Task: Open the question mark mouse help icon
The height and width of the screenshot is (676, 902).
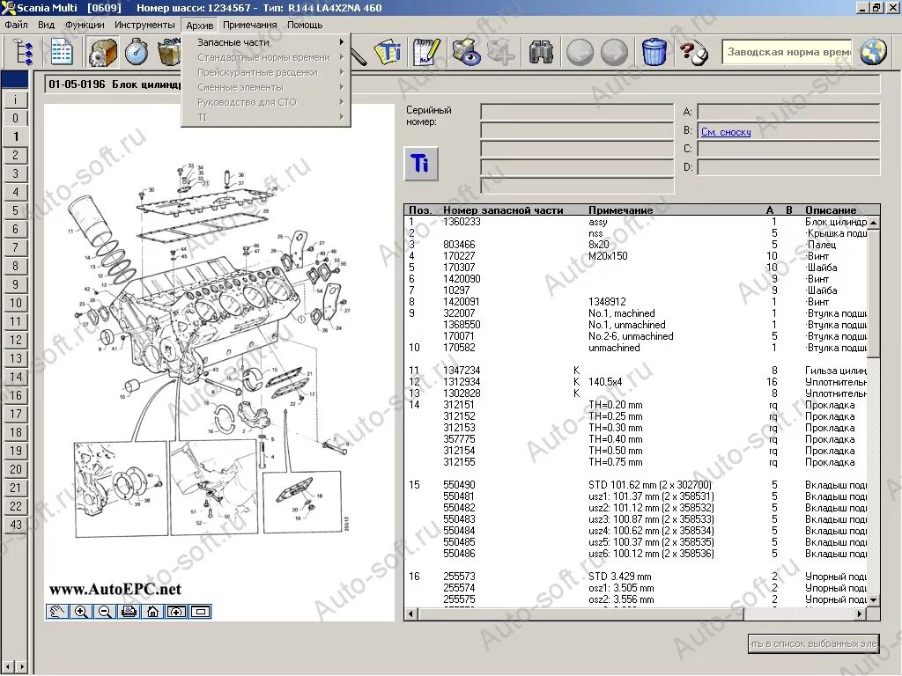Action: tap(693, 52)
